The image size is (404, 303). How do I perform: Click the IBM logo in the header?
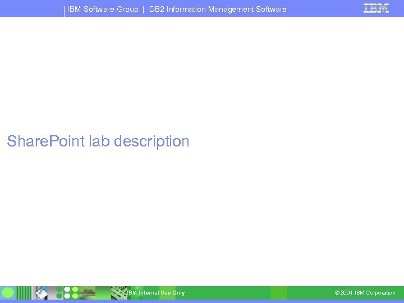(x=376, y=8)
